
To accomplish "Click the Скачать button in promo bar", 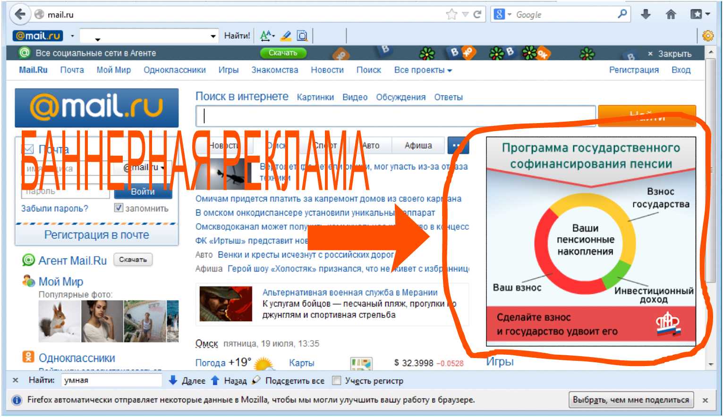I will coord(283,53).
